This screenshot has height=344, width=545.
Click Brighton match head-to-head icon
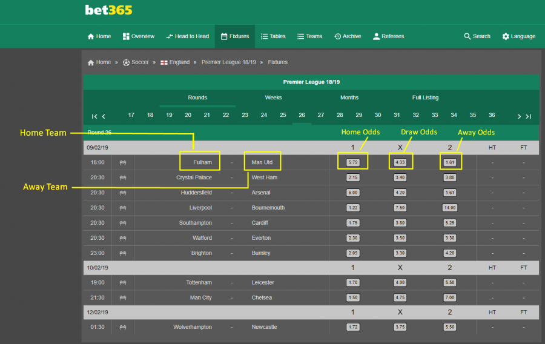(x=123, y=253)
